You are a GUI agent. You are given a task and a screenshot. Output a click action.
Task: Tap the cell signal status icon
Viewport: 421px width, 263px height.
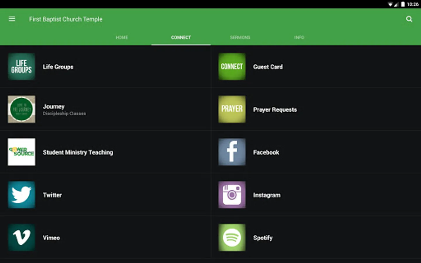(396, 4)
